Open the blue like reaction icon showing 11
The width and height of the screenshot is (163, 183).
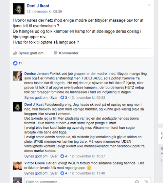click(x=15, y=63)
